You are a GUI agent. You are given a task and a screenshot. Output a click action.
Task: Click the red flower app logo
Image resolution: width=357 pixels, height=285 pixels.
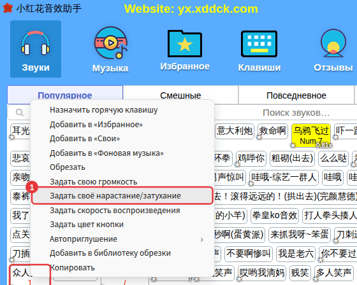[x=8, y=8]
